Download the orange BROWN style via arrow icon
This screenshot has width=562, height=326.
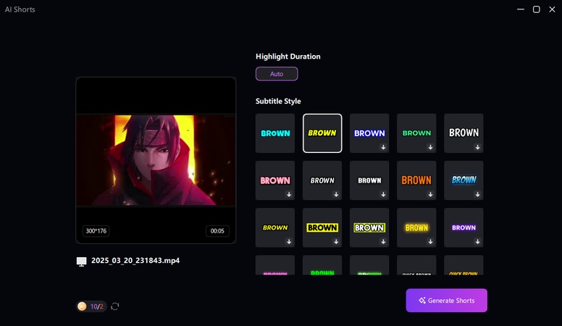pyautogui.click(x=430, y=194)
